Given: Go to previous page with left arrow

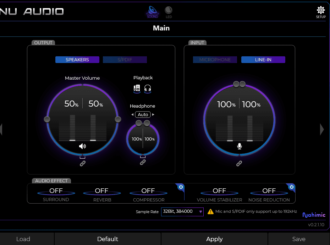Looking at the screenshot, I should tap(1, 129).
